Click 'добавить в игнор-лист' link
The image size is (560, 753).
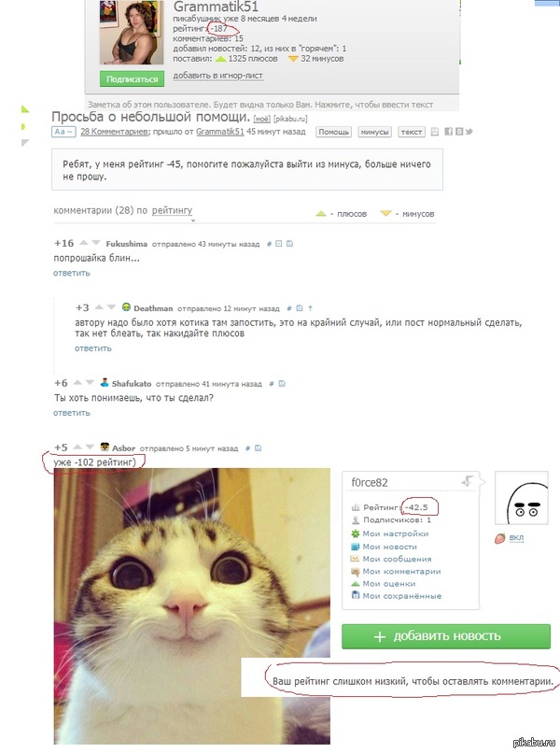(x=217, y=76)
